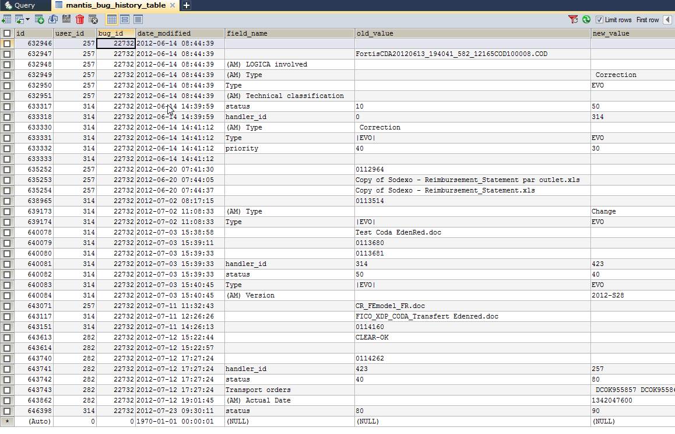Tick the checkbox for row 633317
Viewport: 675px width, 434px height.
point(7,106)
